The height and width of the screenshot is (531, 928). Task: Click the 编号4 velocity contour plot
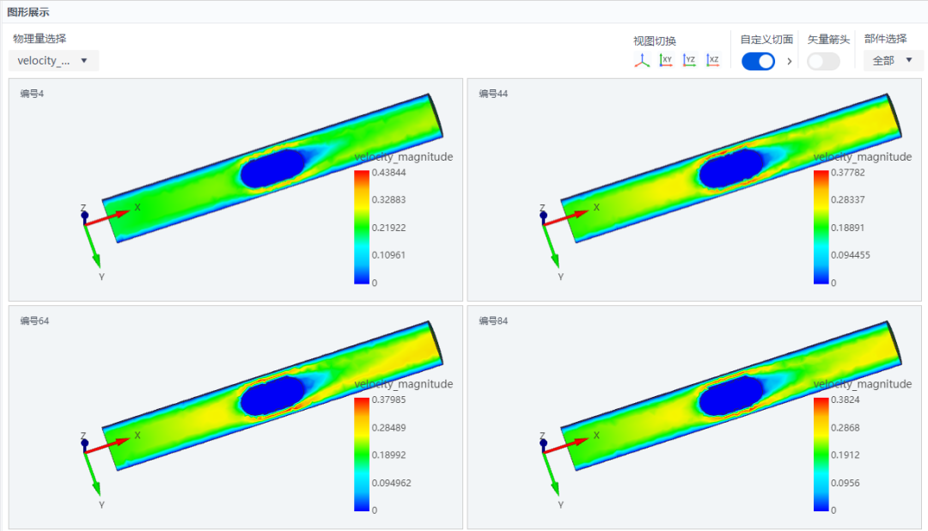click(273, 168)
